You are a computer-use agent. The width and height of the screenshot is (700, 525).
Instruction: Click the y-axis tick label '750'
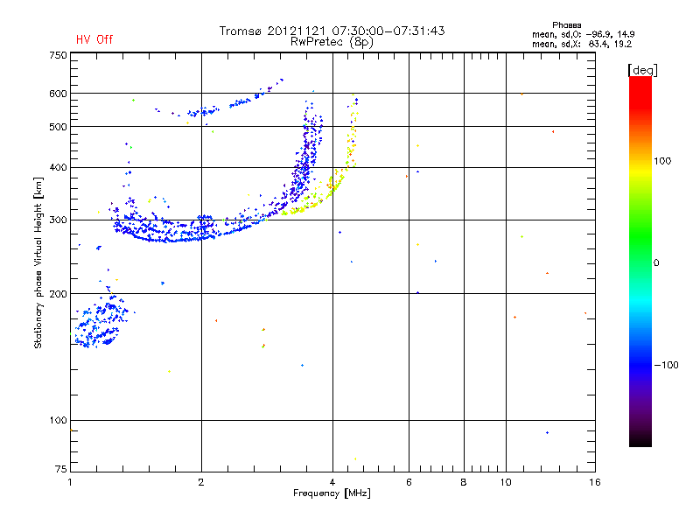pos(58,55)
